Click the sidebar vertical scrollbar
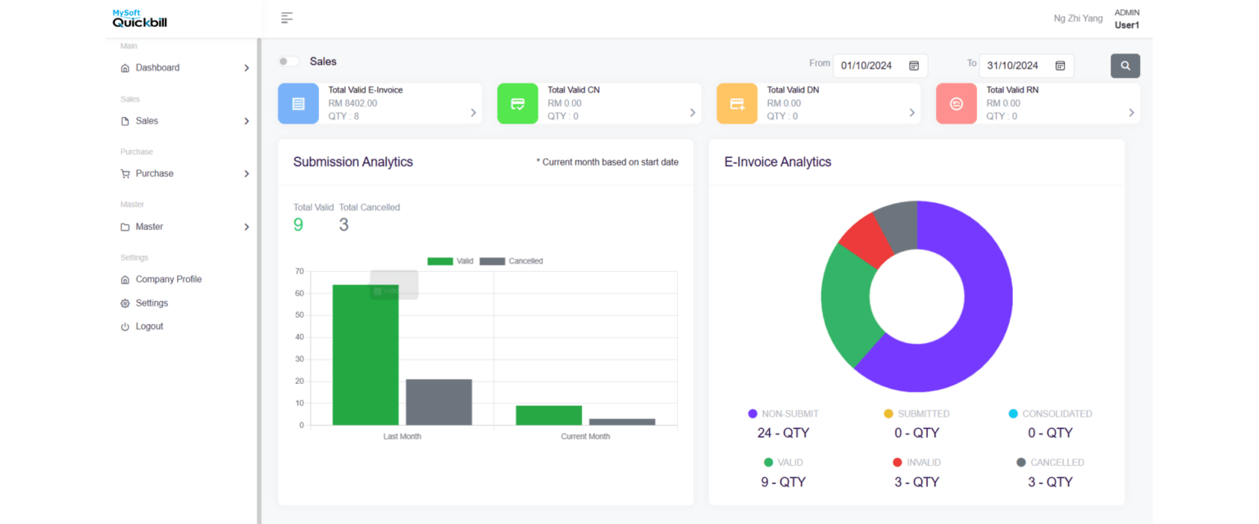This screenshot has width=1259, height=524. 259,281
